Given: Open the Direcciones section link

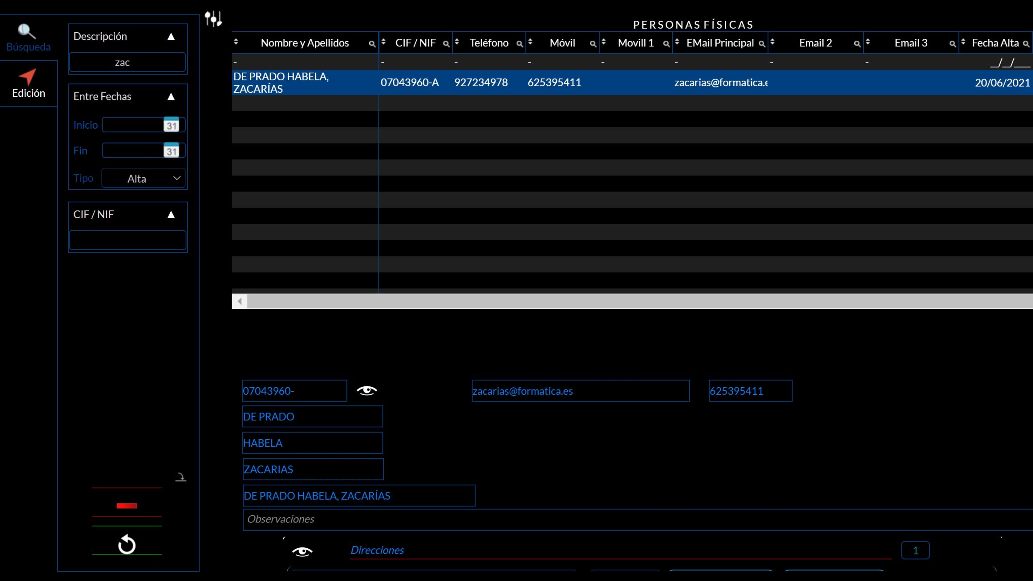Looking at the screenshot, I should click(x=377, y=550).
